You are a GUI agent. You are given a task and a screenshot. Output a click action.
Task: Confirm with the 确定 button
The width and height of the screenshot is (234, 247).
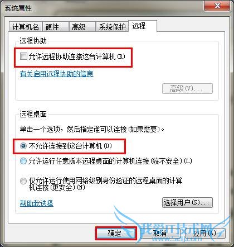(x=116, y=233)
